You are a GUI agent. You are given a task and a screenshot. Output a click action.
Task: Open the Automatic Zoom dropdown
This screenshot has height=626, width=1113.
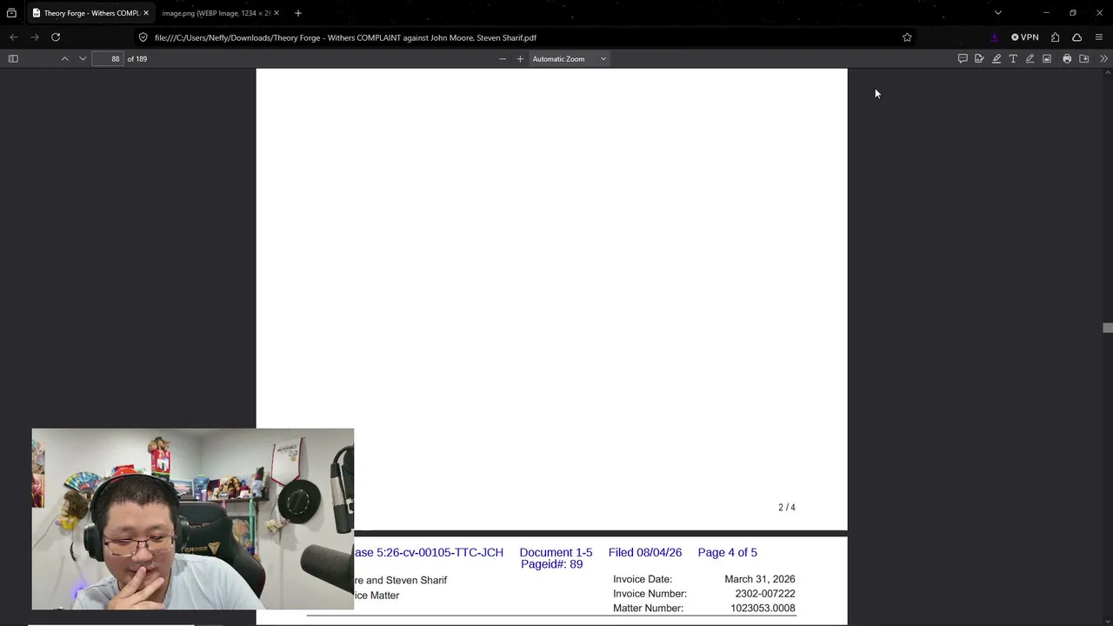pyautogui.click(x=569, y=58)
